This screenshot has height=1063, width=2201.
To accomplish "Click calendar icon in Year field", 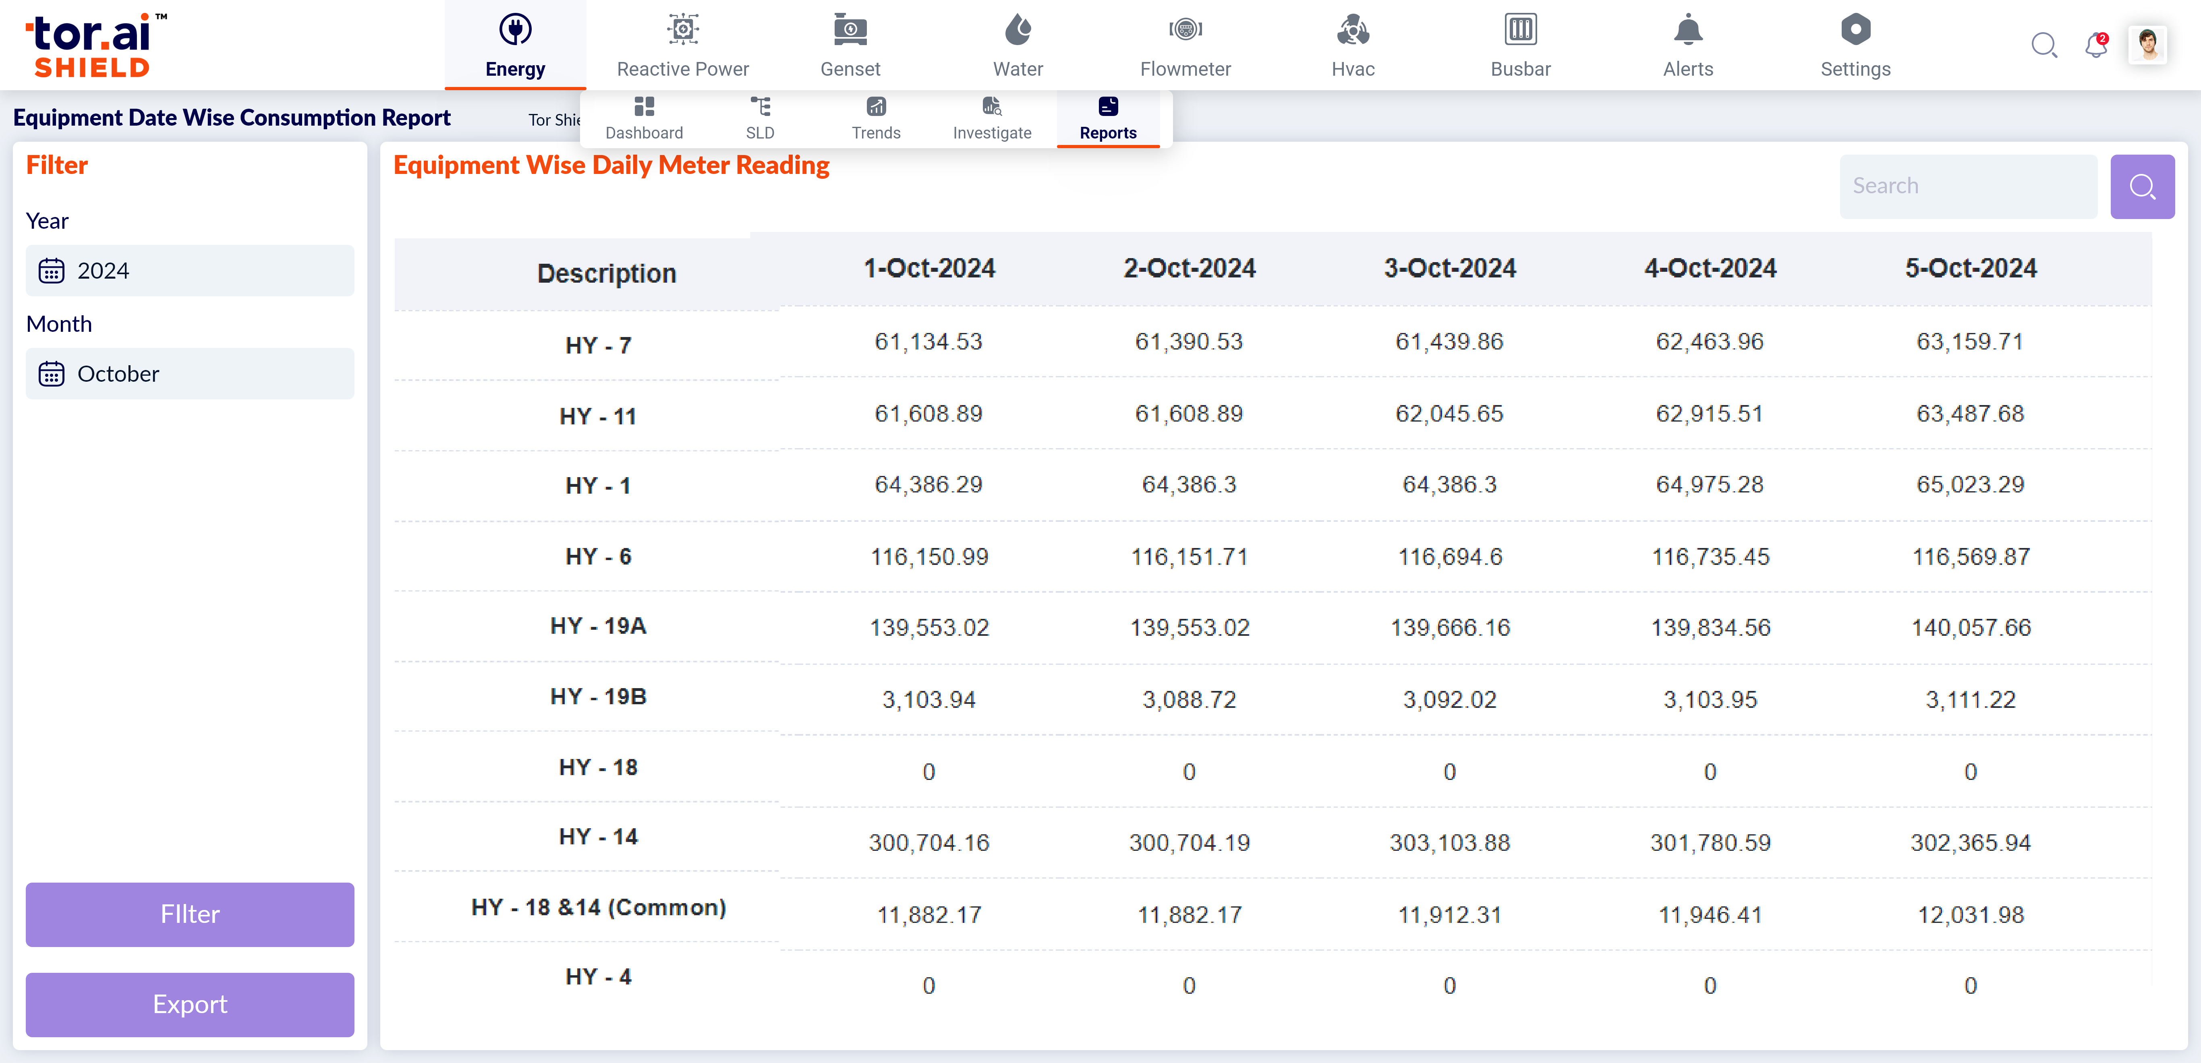I will point(51,271).
